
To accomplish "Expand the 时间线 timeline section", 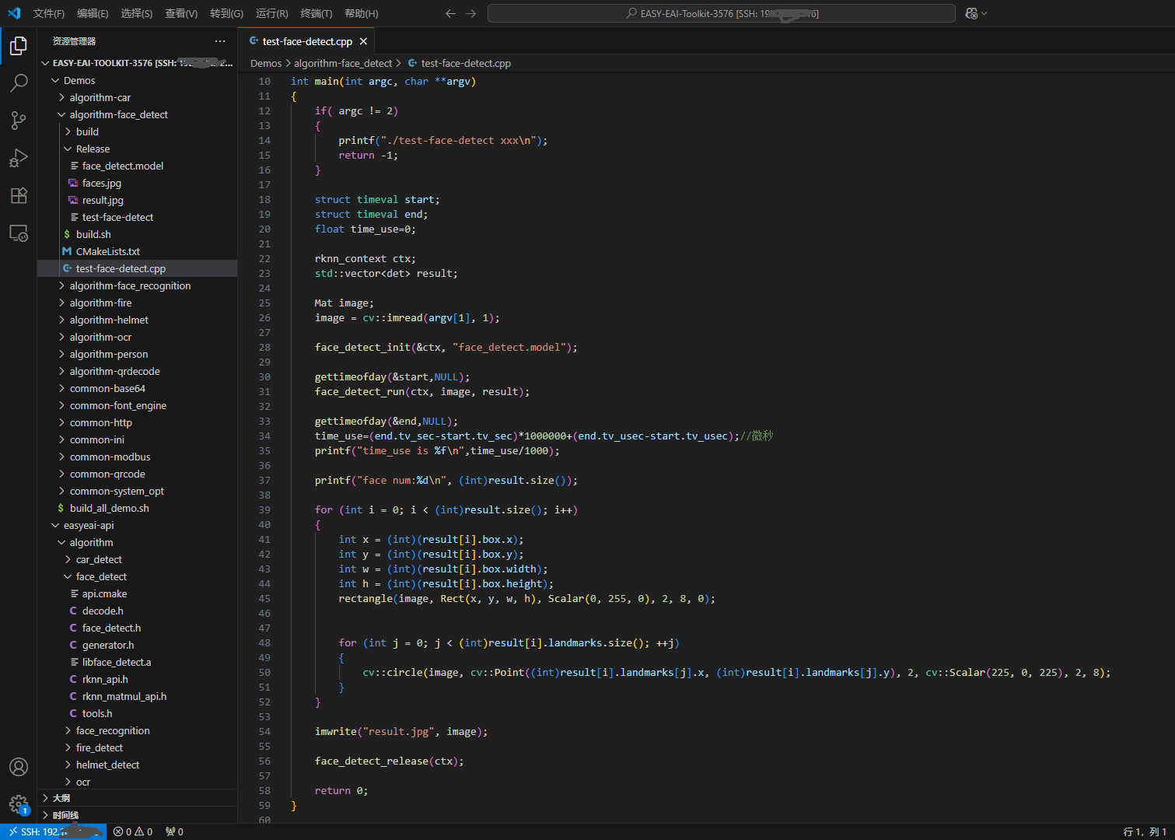I will click(65, 815).
